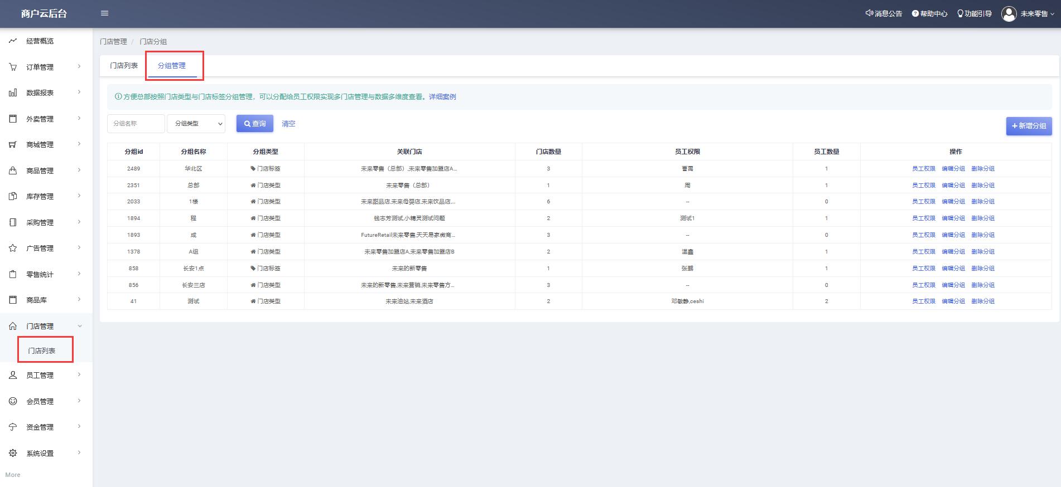Click cell 未来油站,未来酒店

pyautogui.click(x=409, y=301)
